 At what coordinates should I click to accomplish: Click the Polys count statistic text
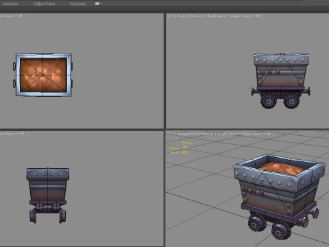179,148
